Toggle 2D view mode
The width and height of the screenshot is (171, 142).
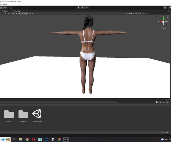click(x=9, y=13)
